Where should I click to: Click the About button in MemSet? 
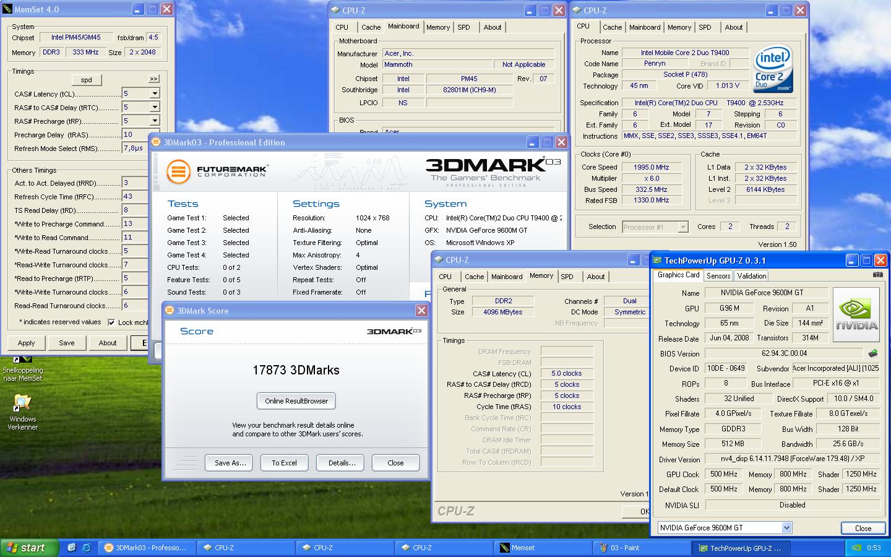[108, 343]
